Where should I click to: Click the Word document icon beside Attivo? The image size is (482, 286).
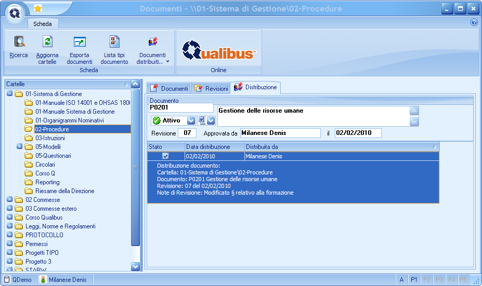(x=202, y=120)
